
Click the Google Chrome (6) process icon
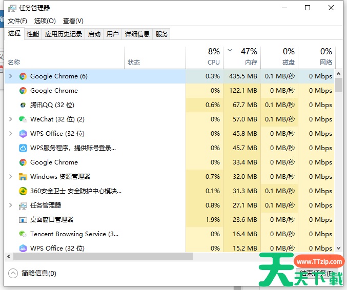[23, 76]
